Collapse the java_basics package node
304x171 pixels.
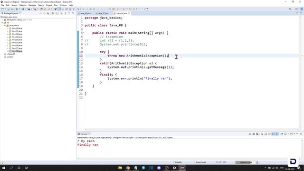point(5,25)
